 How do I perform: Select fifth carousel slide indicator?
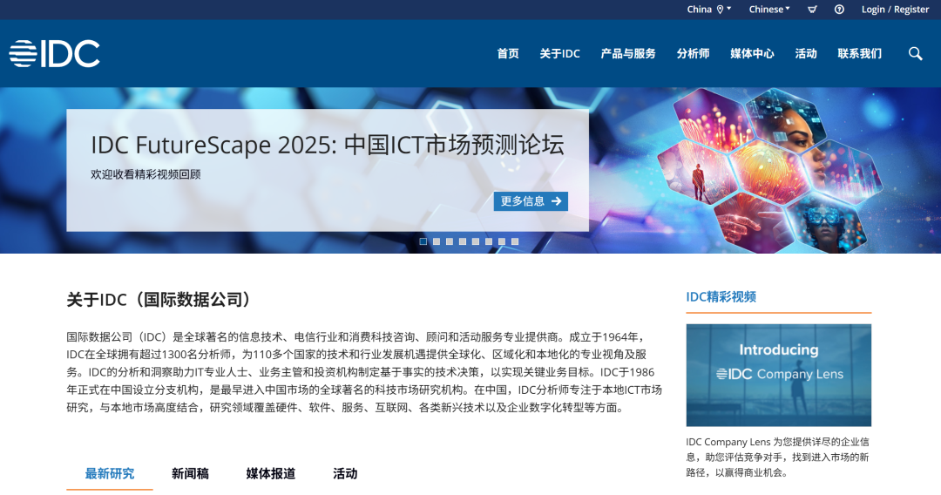tap(476, 241)
